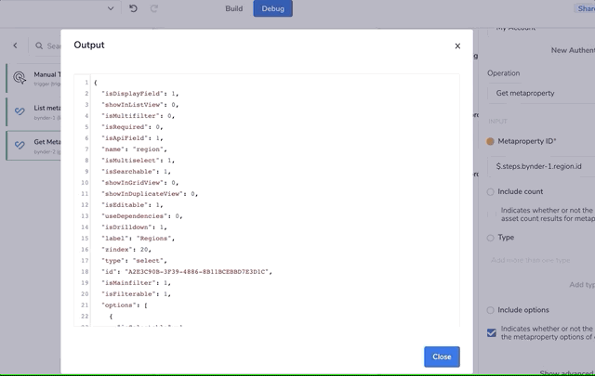
Task: Enable the Include count option
Action: point(491,191)
